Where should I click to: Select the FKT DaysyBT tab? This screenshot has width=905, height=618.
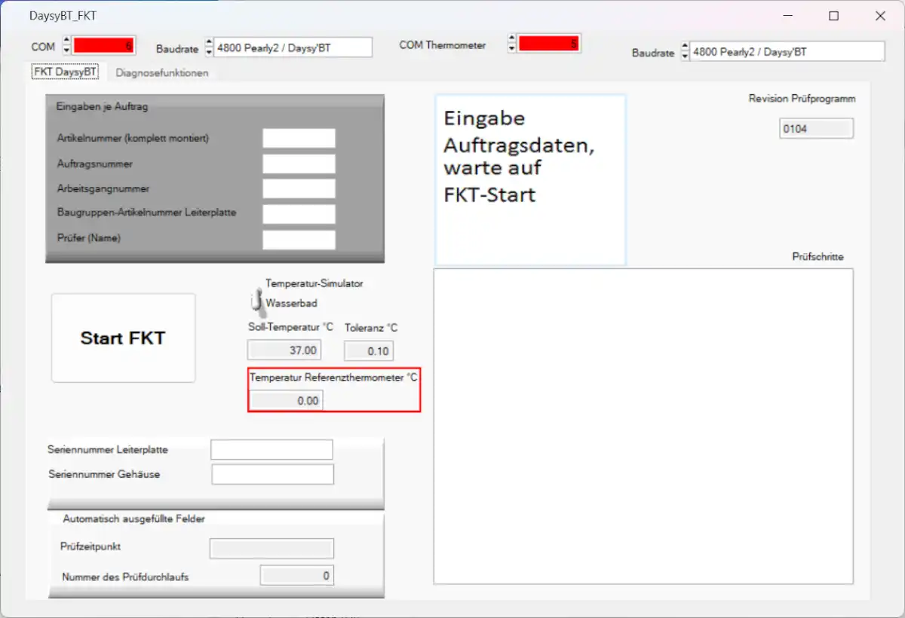(66, 72)
